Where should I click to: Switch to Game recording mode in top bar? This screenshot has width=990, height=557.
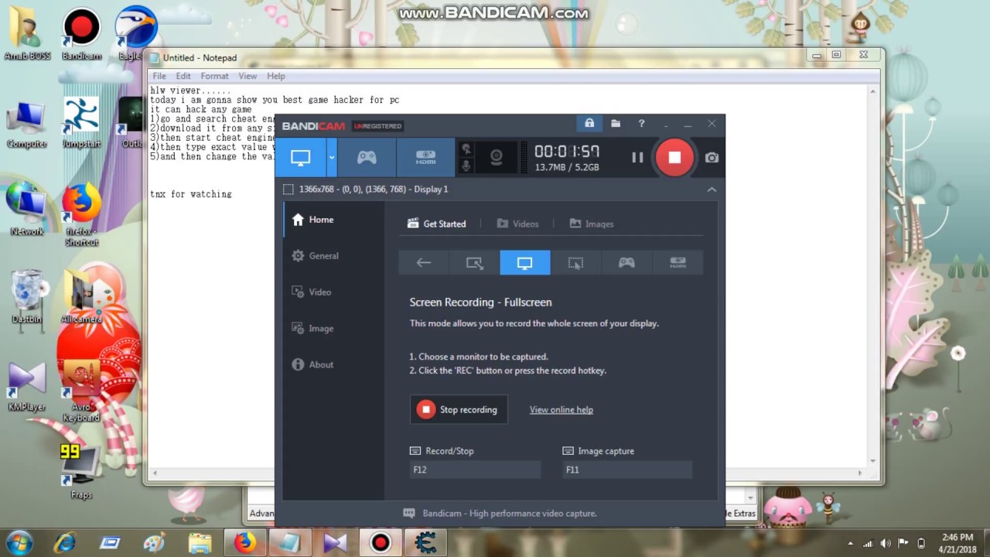[x=367, y=158]
